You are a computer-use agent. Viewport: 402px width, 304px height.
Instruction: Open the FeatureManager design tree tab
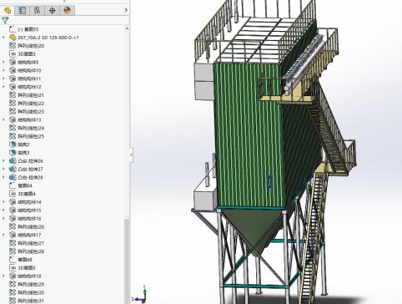8,11
